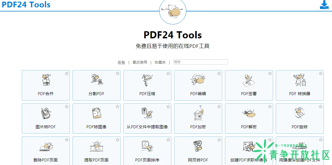Open the PDF解密 icon
This screenshot has height=165, width=332.
click(x=249, y=113)
